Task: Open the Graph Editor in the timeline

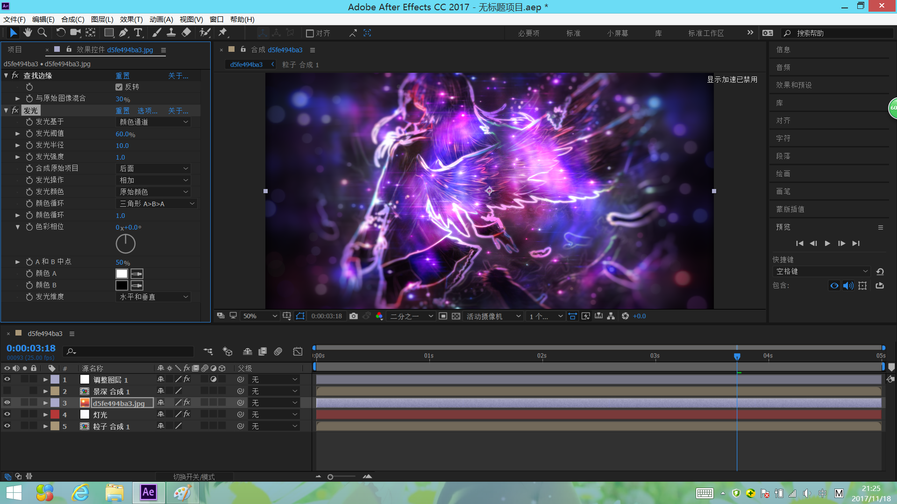Action: click(298, 351)
